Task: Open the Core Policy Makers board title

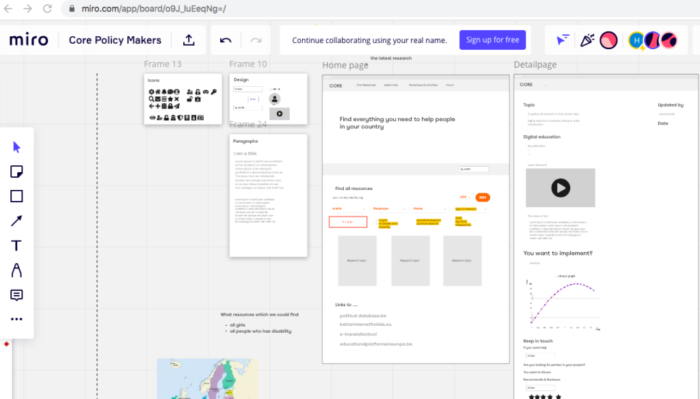Action: [115, 40]
